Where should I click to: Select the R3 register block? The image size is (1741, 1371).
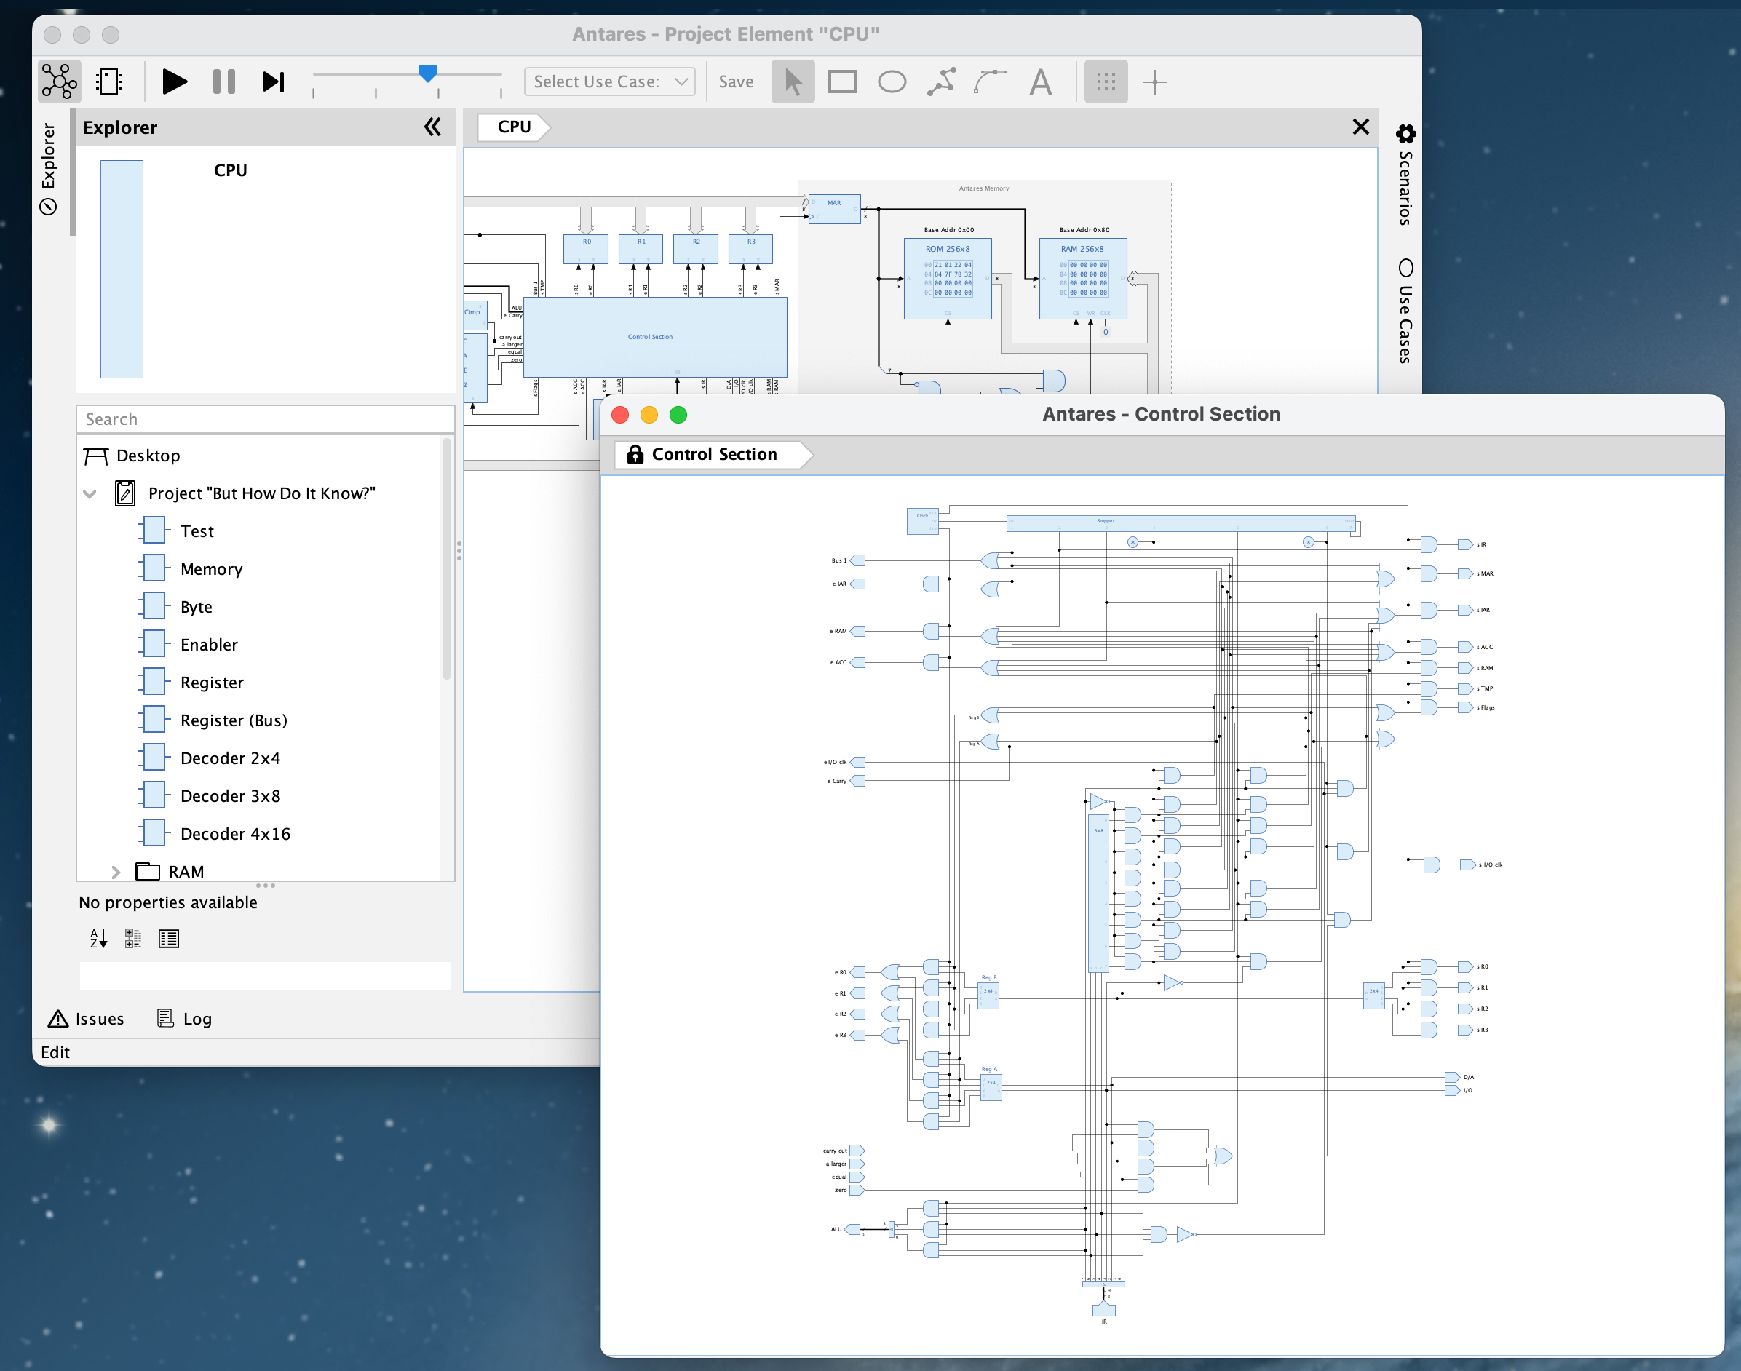(750, 249)
